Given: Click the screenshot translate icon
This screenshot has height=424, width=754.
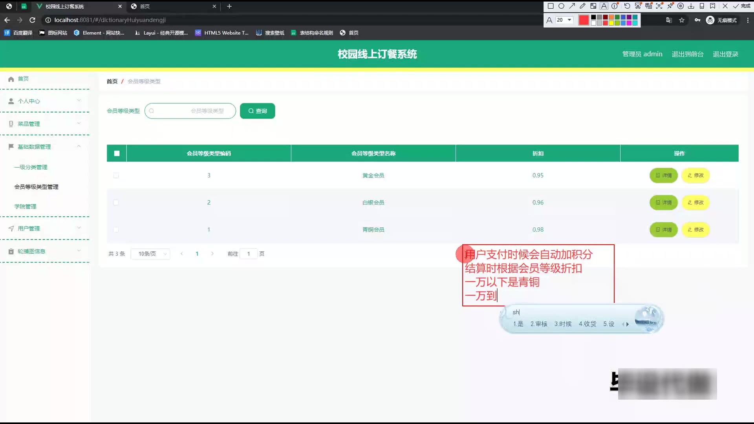Looking at the screenshot, I should 648,6.
